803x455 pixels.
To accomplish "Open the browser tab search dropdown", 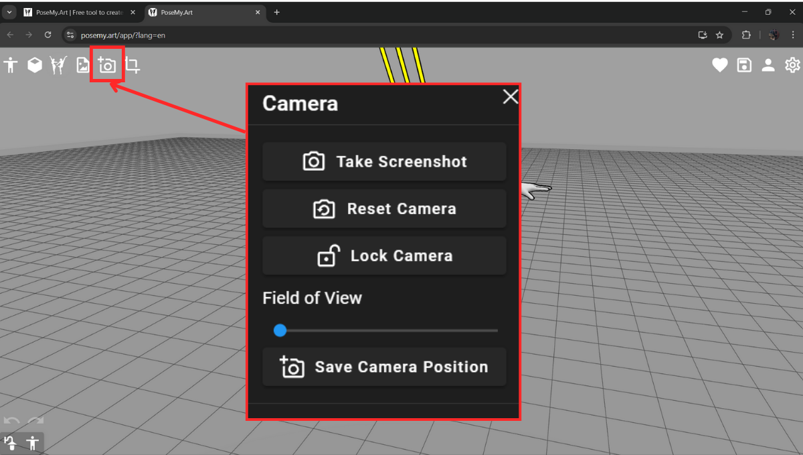I will (x=9, y=11).
